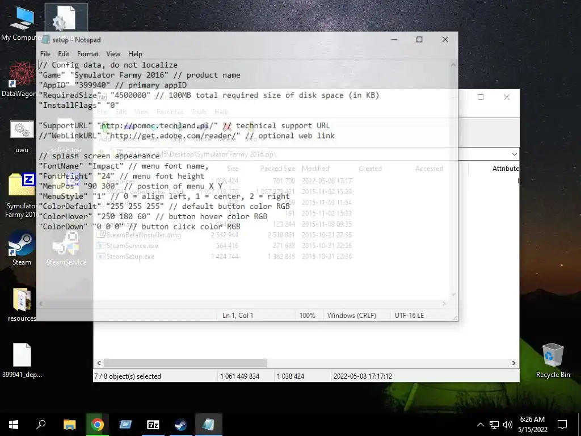This screenshot has height=436, width=581.
Task: Maximize the 7-Zip window
Action: (481, 97)
